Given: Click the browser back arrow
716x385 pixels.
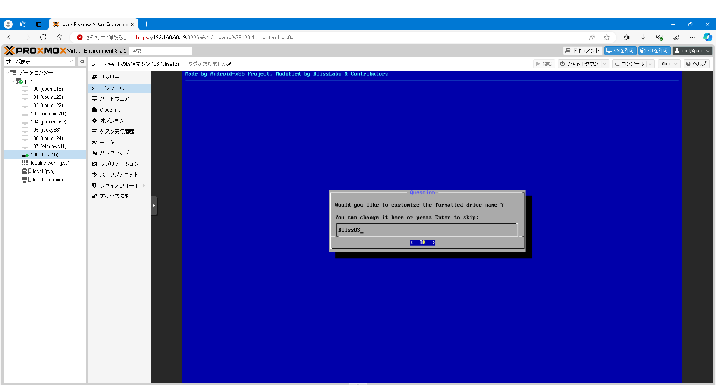Looking at the screenshot, I should pyautogui.click(x=10, y=37).
